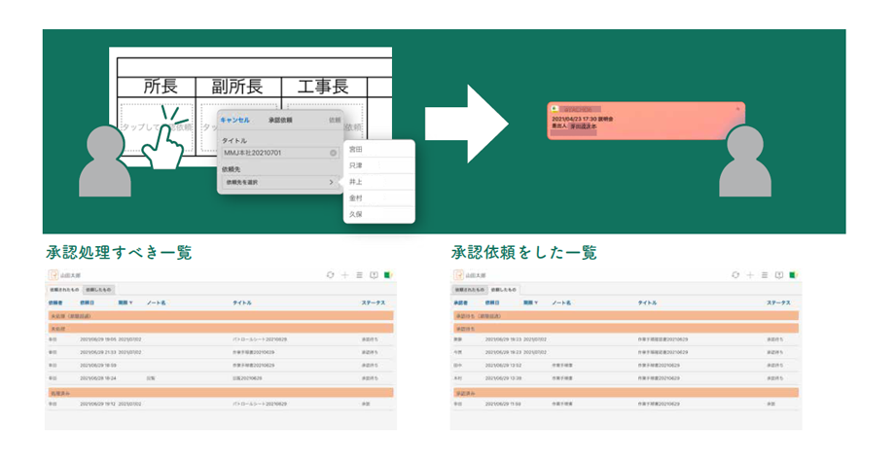The height and width of the screenshot is (463, 895).
Task: Click app logo in 承認処理すべき一覧 window
Action: (x=53, y=275)
